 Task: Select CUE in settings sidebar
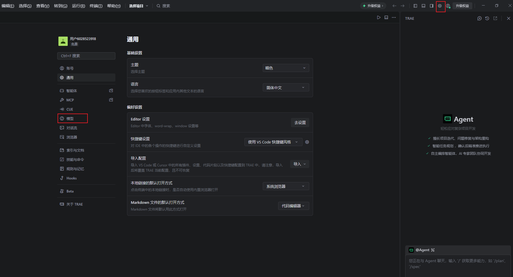pyautogui.click(x=86, y=109)
